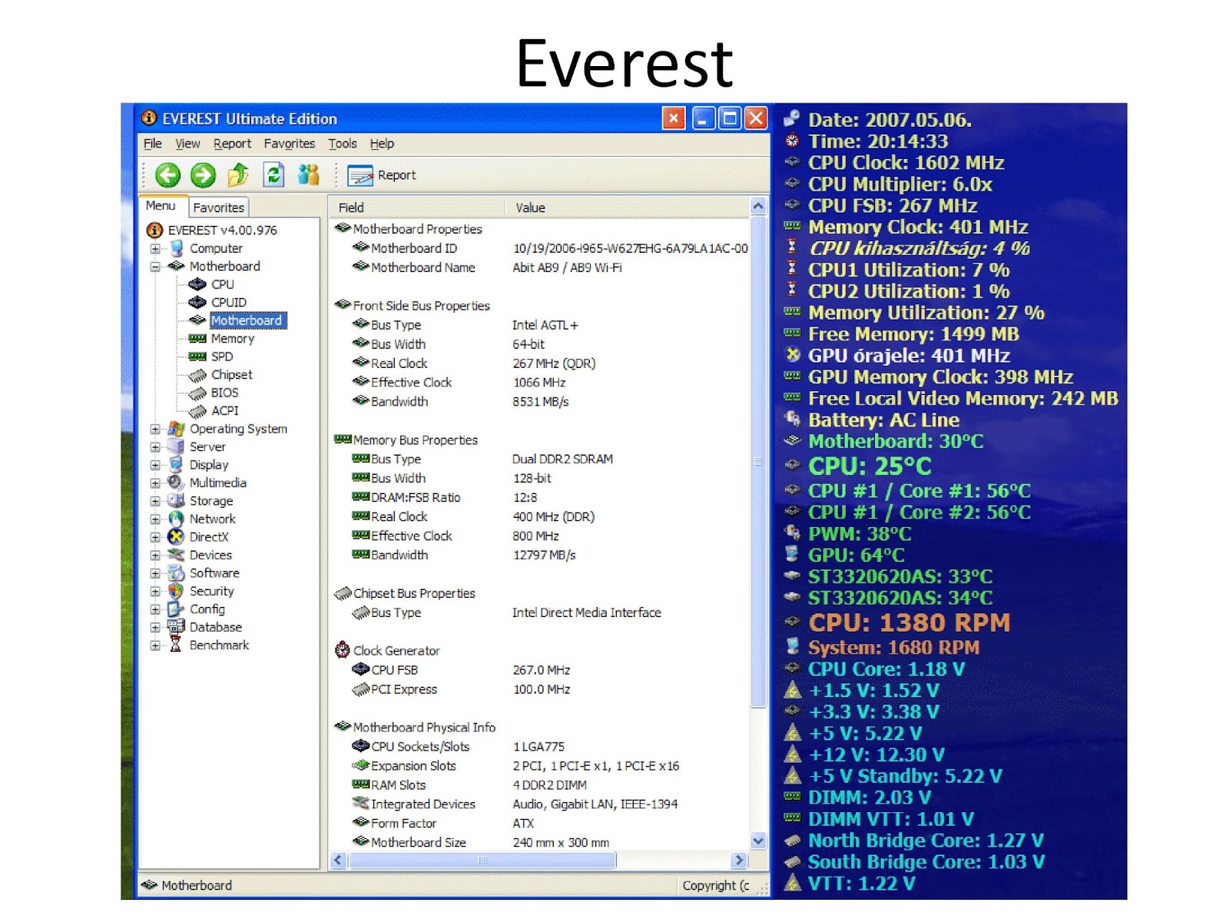The image size is (1229, 922).
Task: Expand the DirectX tree node
Action: pos(155,538)
